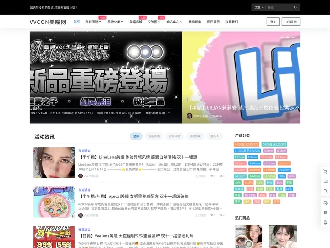Viewport: 330px width, 248px height.
Task: Open first 热门商品 product thumbnail
Action: point(248,237)
